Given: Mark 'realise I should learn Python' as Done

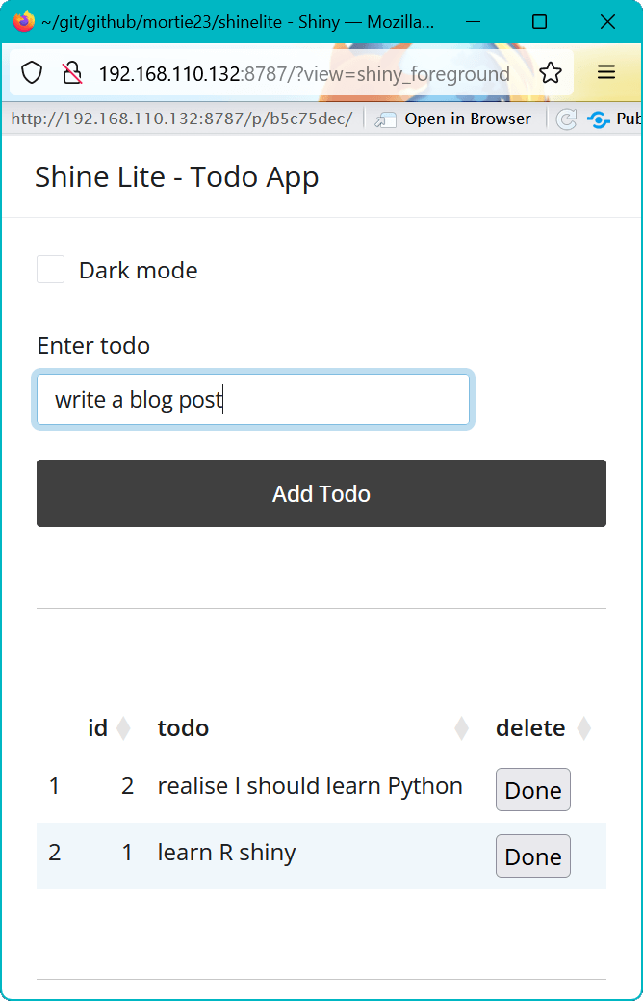Looking at the screenshot, I should click(x=533, y=790).
